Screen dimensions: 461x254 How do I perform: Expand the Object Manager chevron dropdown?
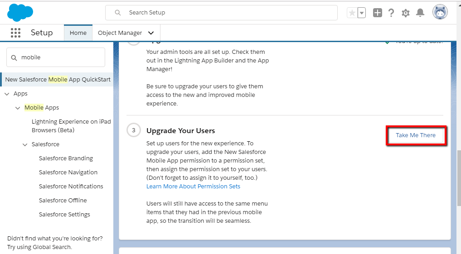[x=151, y=33]
